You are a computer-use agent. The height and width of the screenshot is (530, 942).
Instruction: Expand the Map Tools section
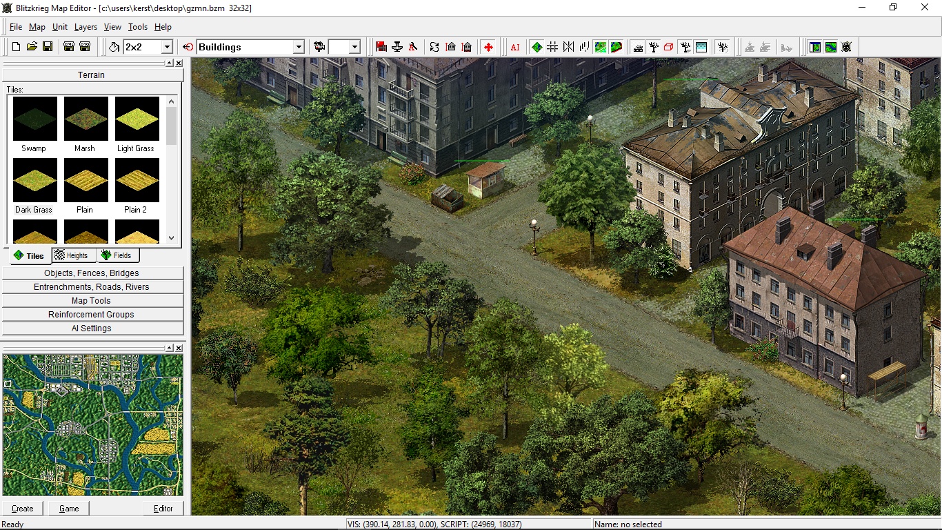[x=93, y=301]
